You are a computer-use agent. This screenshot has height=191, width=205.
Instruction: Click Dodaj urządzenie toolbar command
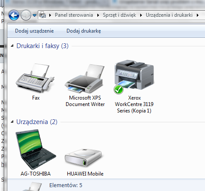(x=34, y=31)
